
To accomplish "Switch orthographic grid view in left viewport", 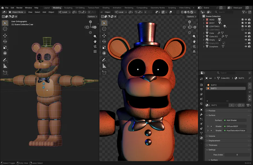I will (95, 52).
